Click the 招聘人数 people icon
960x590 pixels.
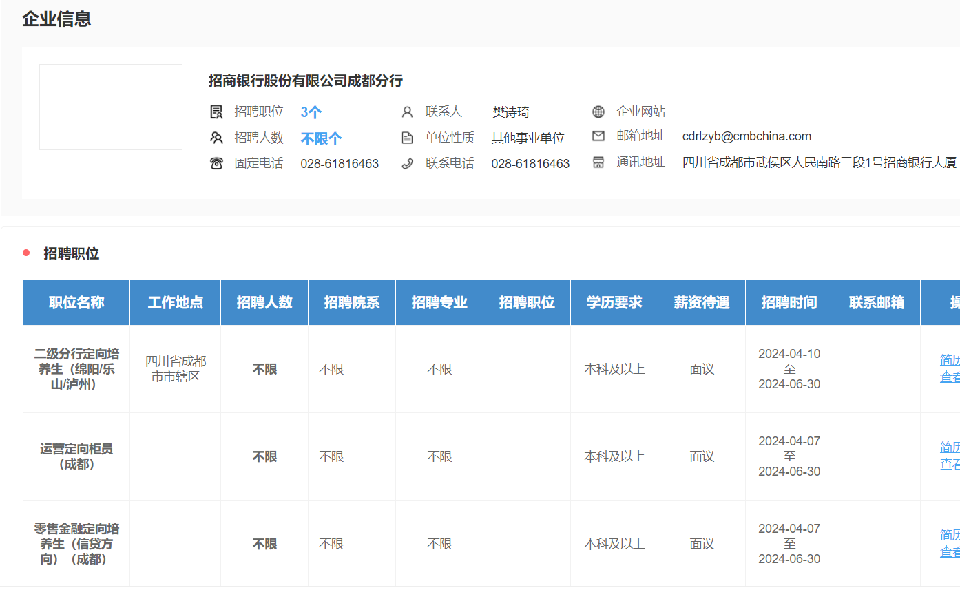tap(216, 138)
